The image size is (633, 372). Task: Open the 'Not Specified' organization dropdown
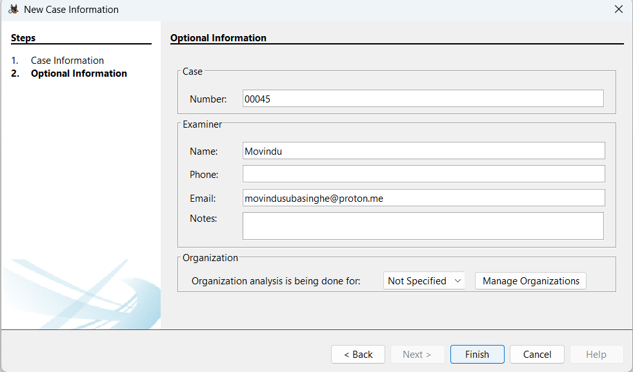coord(424,281)
